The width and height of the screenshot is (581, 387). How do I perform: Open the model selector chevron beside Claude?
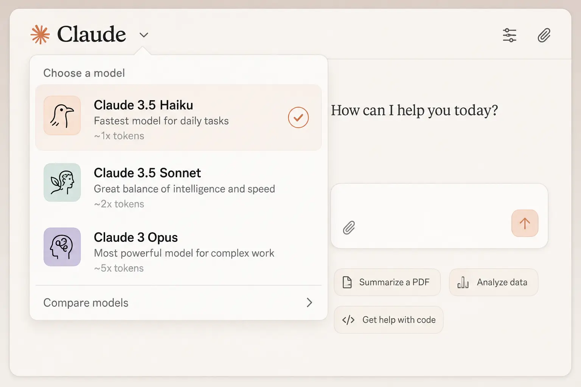[144, 35]
